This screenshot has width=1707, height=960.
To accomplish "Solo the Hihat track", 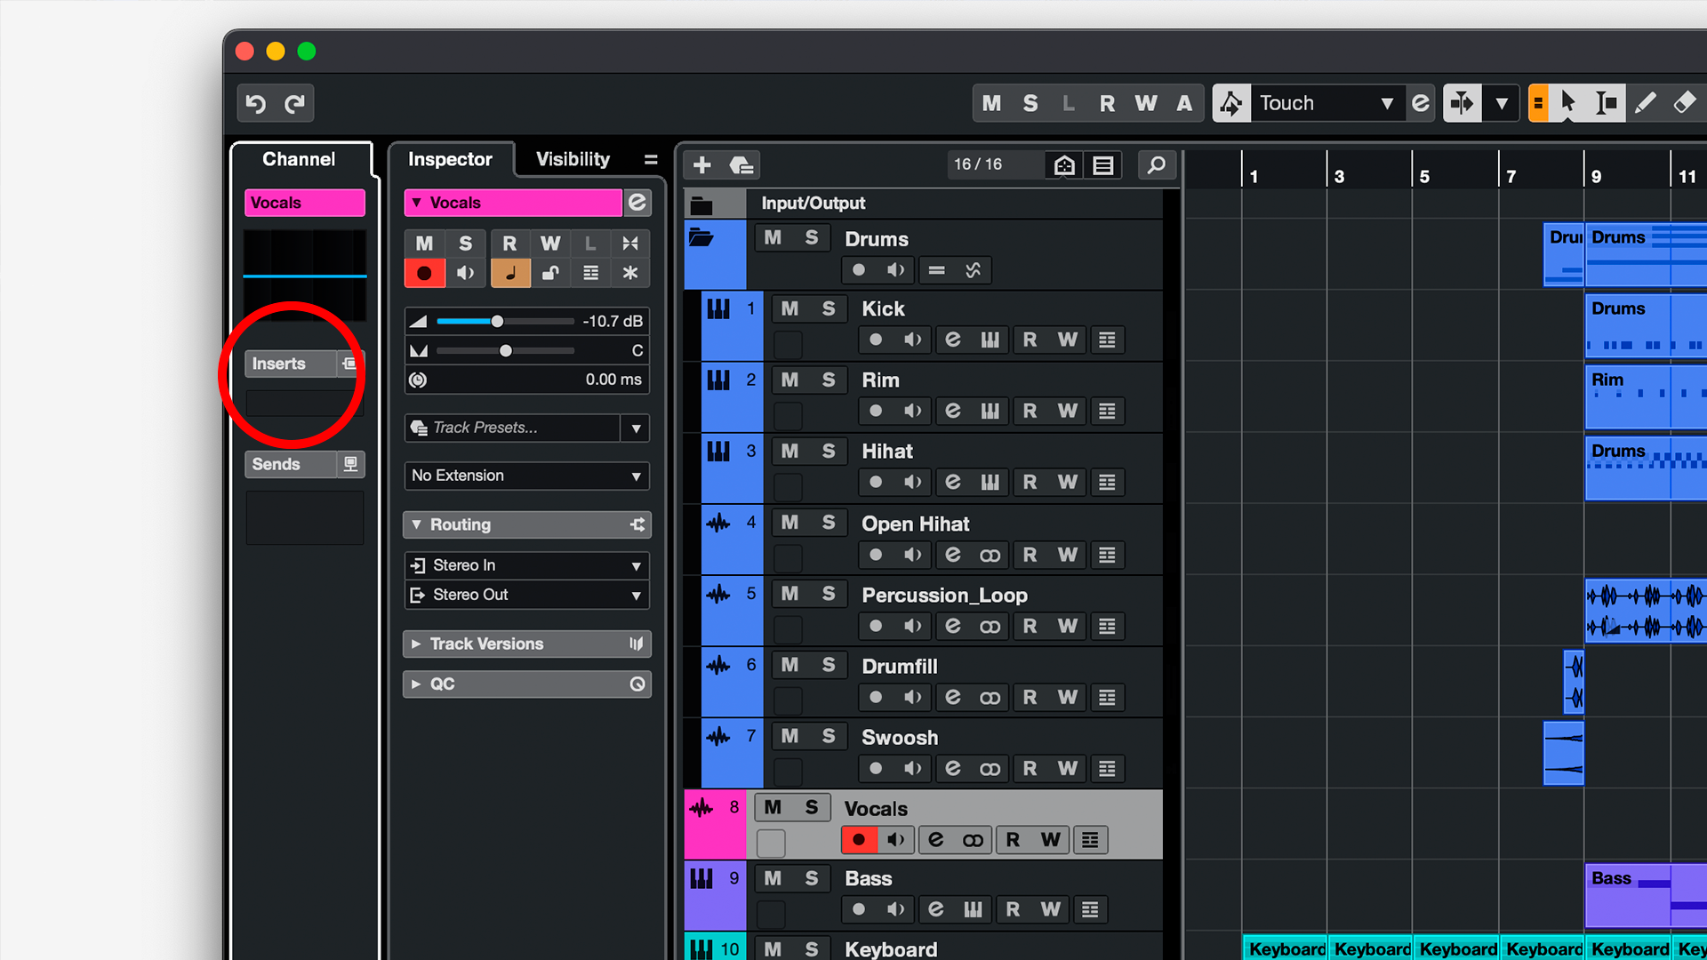I will (829, 452).
